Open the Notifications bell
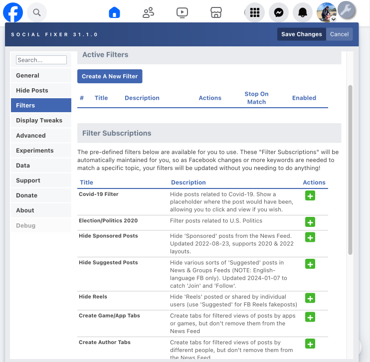Screen dimensions: 370x362 coord(303,12)
